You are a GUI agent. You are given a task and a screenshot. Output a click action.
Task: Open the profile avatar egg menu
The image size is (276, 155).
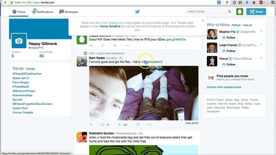(x=240, y=12)
